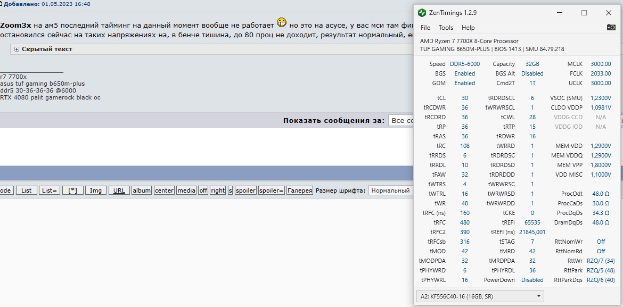
Task: Click the off BBCode button
Action: pyautogui.click(x=203, y=190)
